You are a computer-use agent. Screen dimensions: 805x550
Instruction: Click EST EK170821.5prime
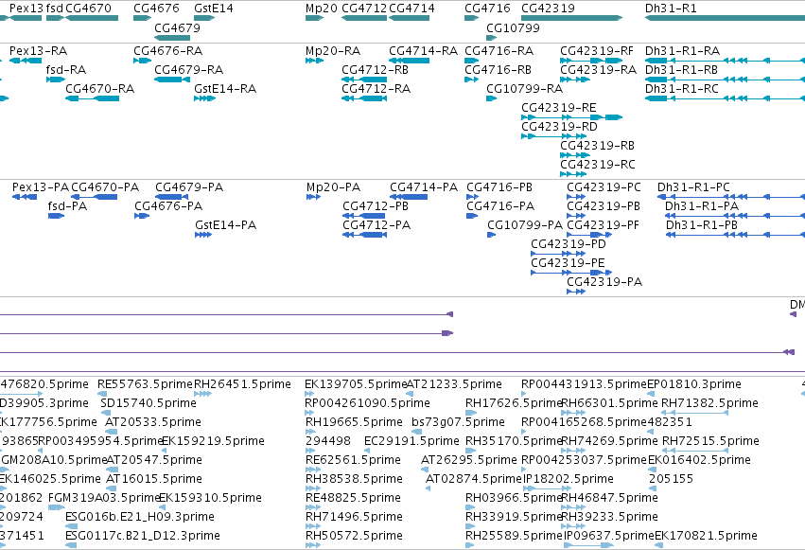pos(707,536)
